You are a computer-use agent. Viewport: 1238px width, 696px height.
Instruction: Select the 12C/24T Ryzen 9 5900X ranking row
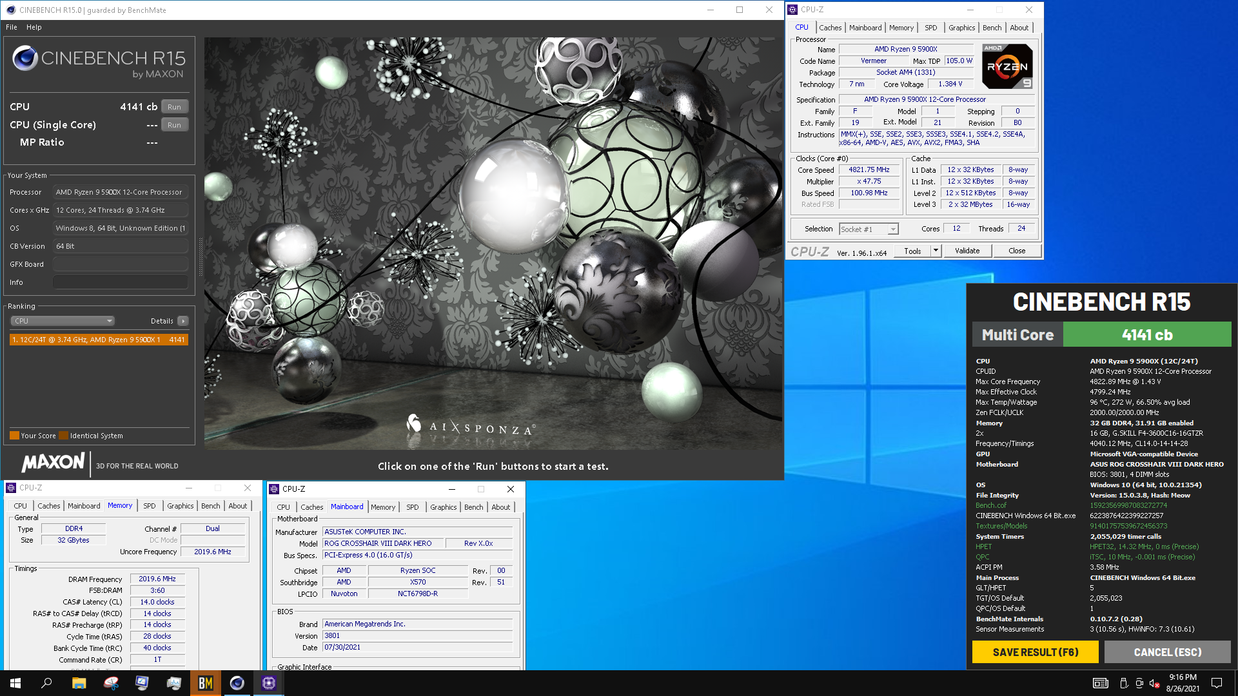(99, 340)
